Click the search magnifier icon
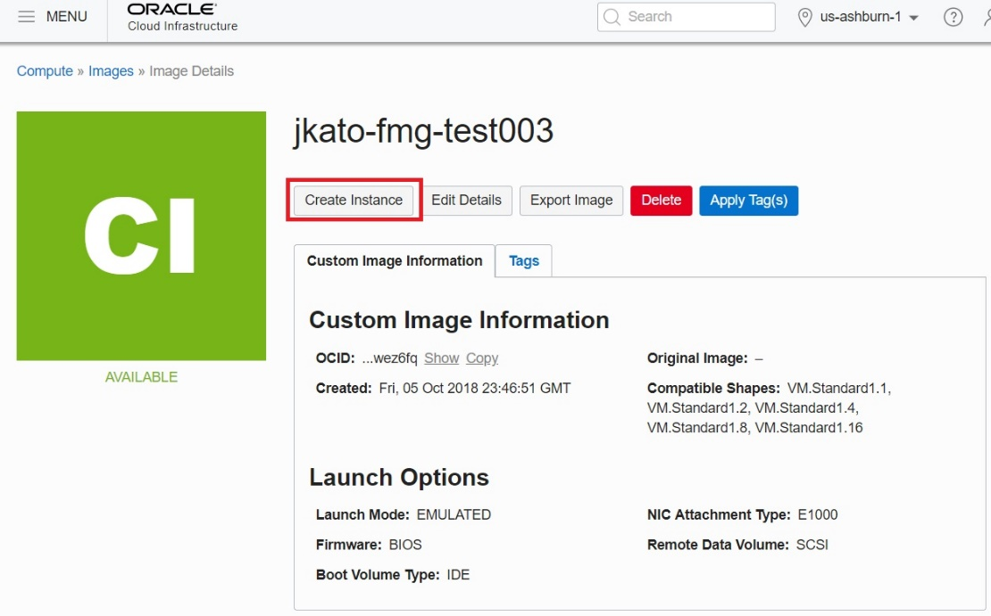Image resolution: width=991 pixels, height=616 pixels. tap(612, 17)
